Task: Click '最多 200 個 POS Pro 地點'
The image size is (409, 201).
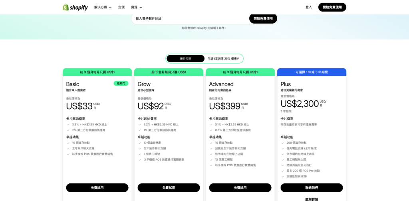Action: click(304, 171)
